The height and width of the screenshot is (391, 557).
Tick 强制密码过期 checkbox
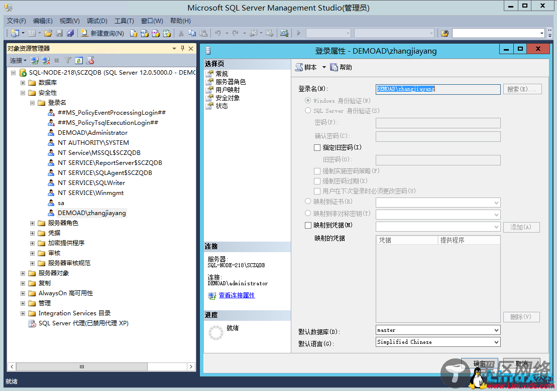317,181
